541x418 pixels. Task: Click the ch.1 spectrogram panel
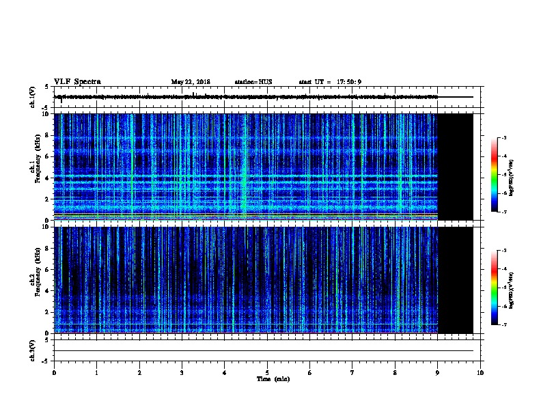pyautogui.click(x=263, y=167)
